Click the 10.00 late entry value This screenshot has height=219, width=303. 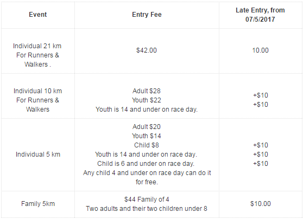click(260, 50)
